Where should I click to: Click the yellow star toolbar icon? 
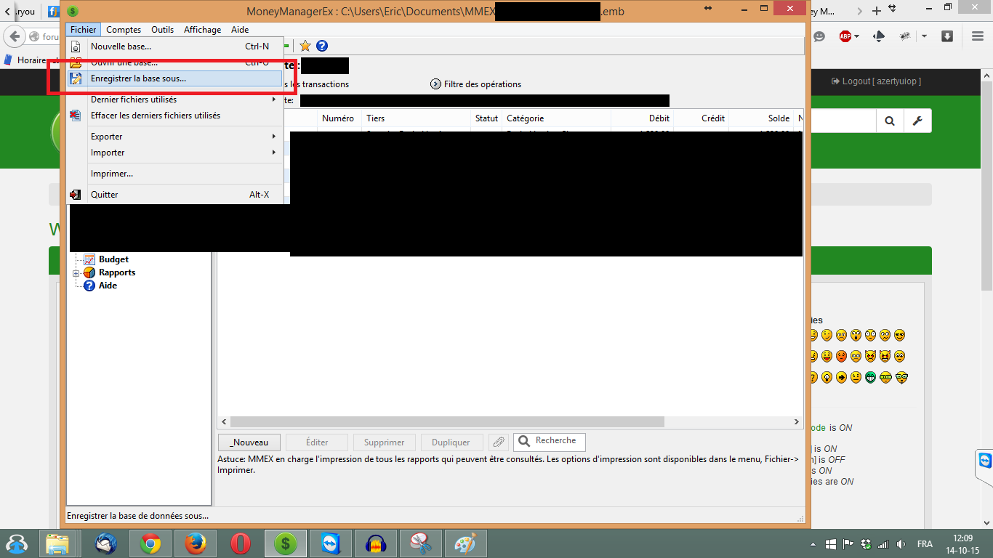pyautogui.click(x=305, y=46)
